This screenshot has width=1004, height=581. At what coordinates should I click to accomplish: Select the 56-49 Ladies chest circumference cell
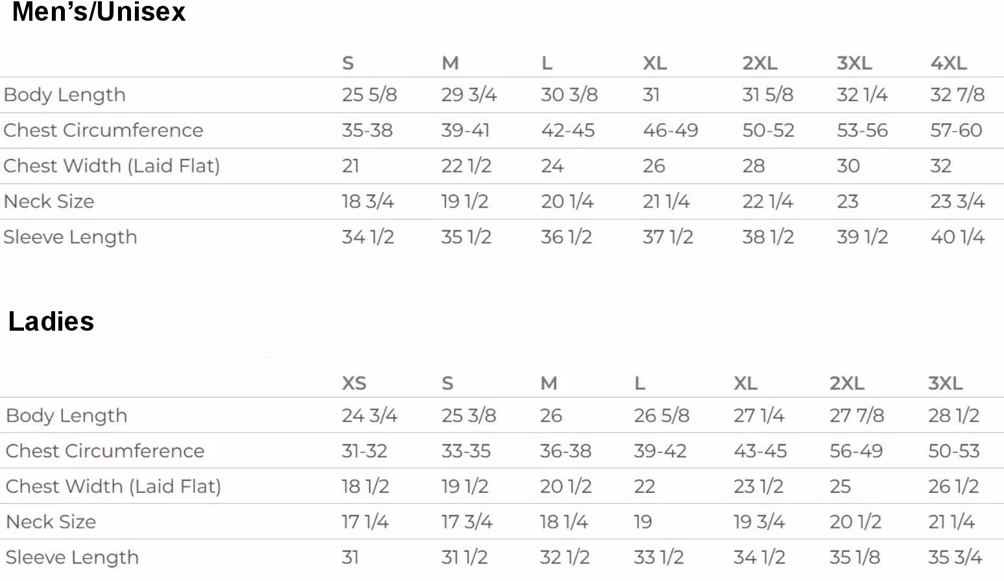[x=856, y=451]
